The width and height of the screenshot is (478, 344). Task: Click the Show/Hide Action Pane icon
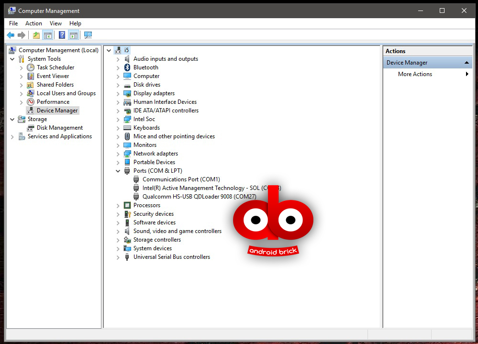coord(73,35)
